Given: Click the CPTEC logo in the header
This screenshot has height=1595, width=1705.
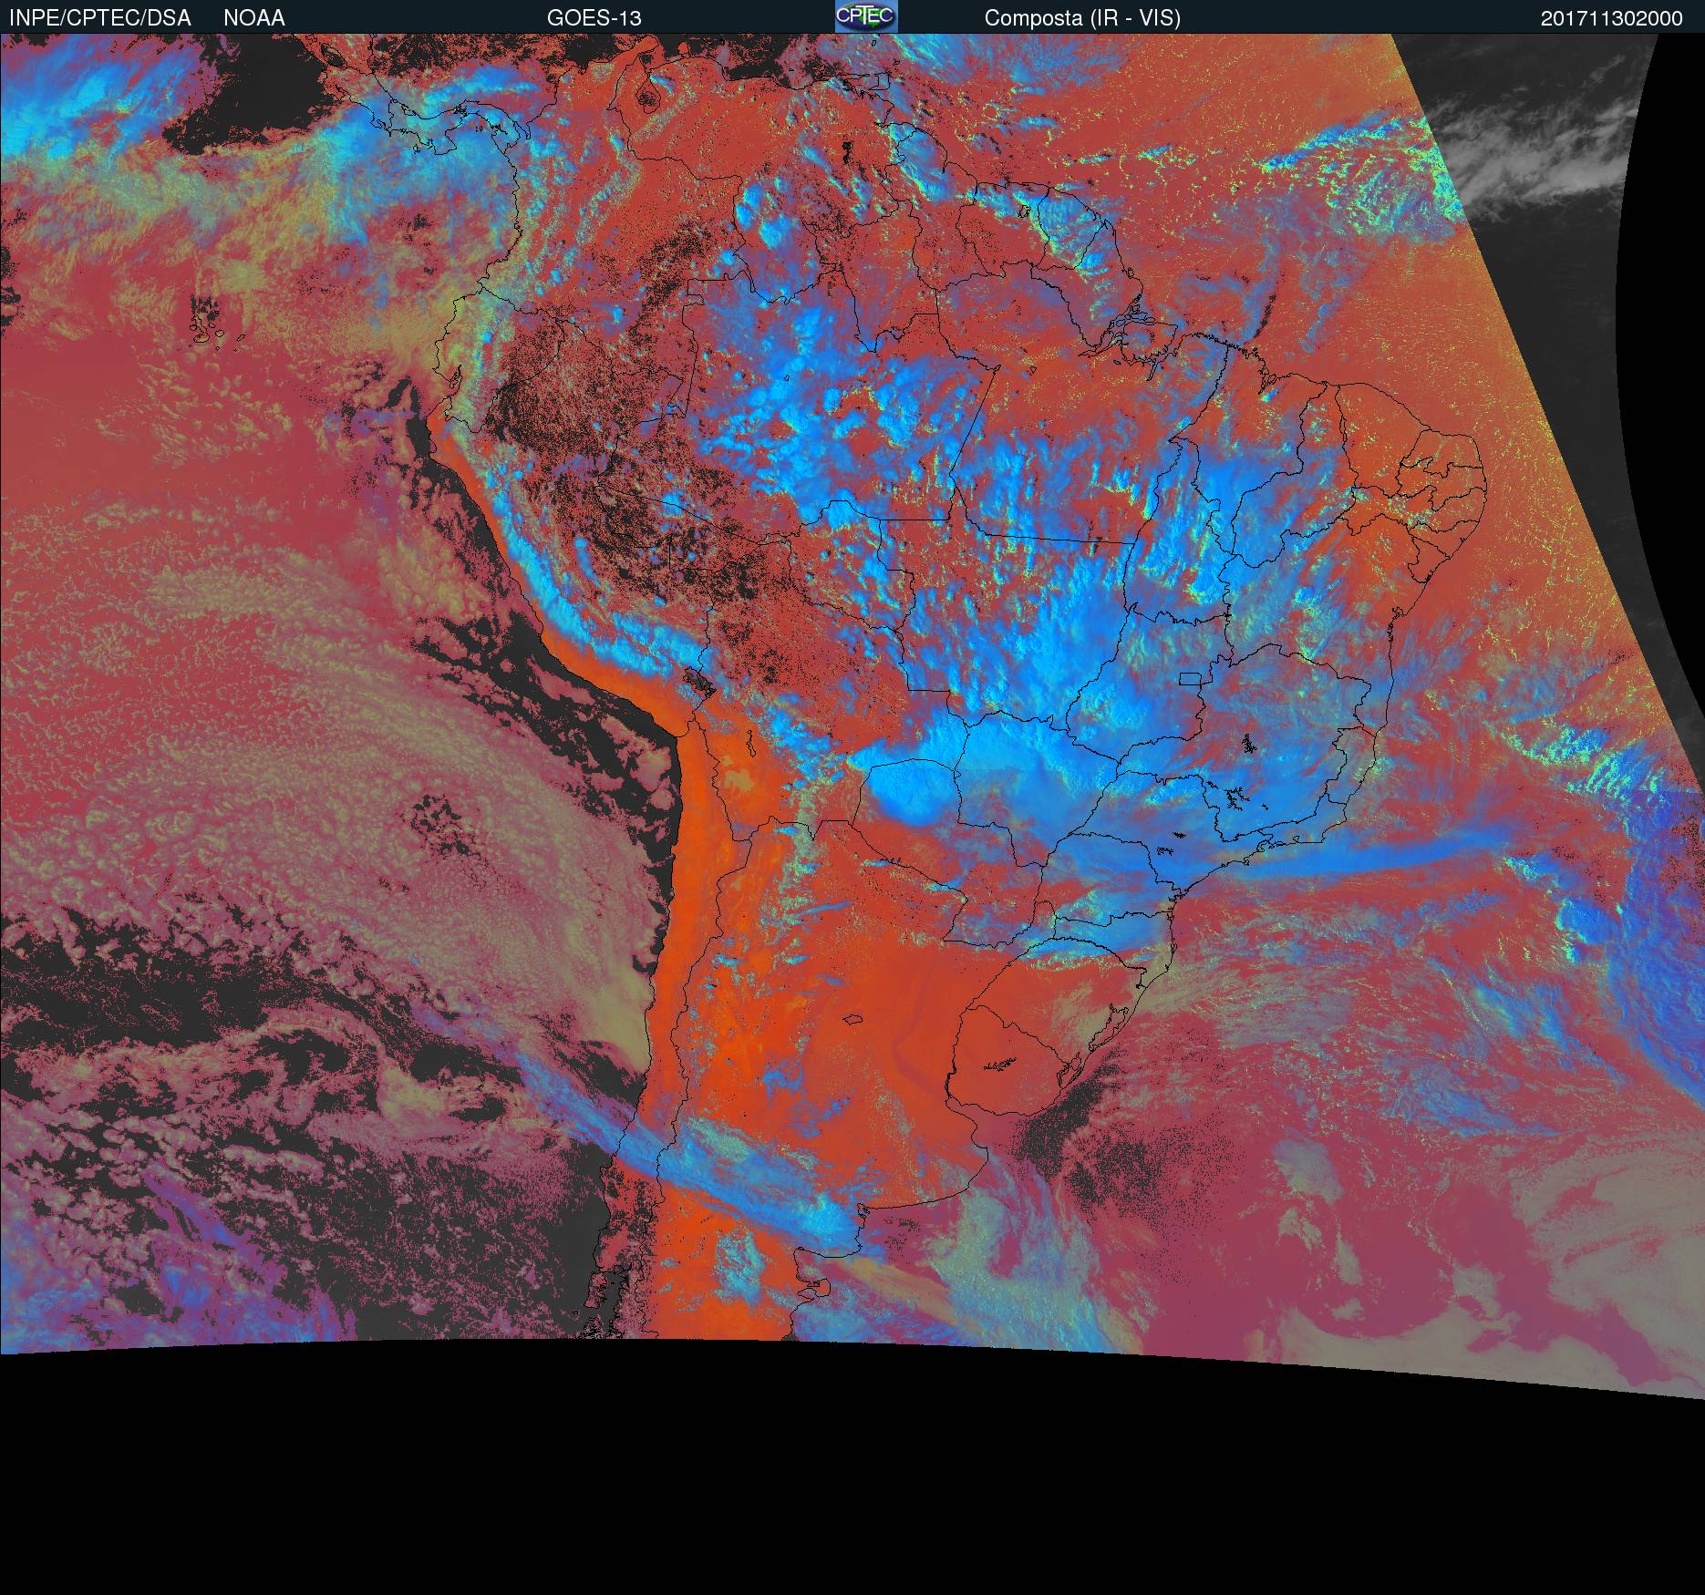Looking at the screenshot, I should click(x=866, y=16).
